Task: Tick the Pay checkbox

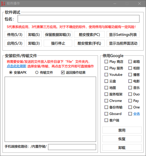Action: click(130, 101)
